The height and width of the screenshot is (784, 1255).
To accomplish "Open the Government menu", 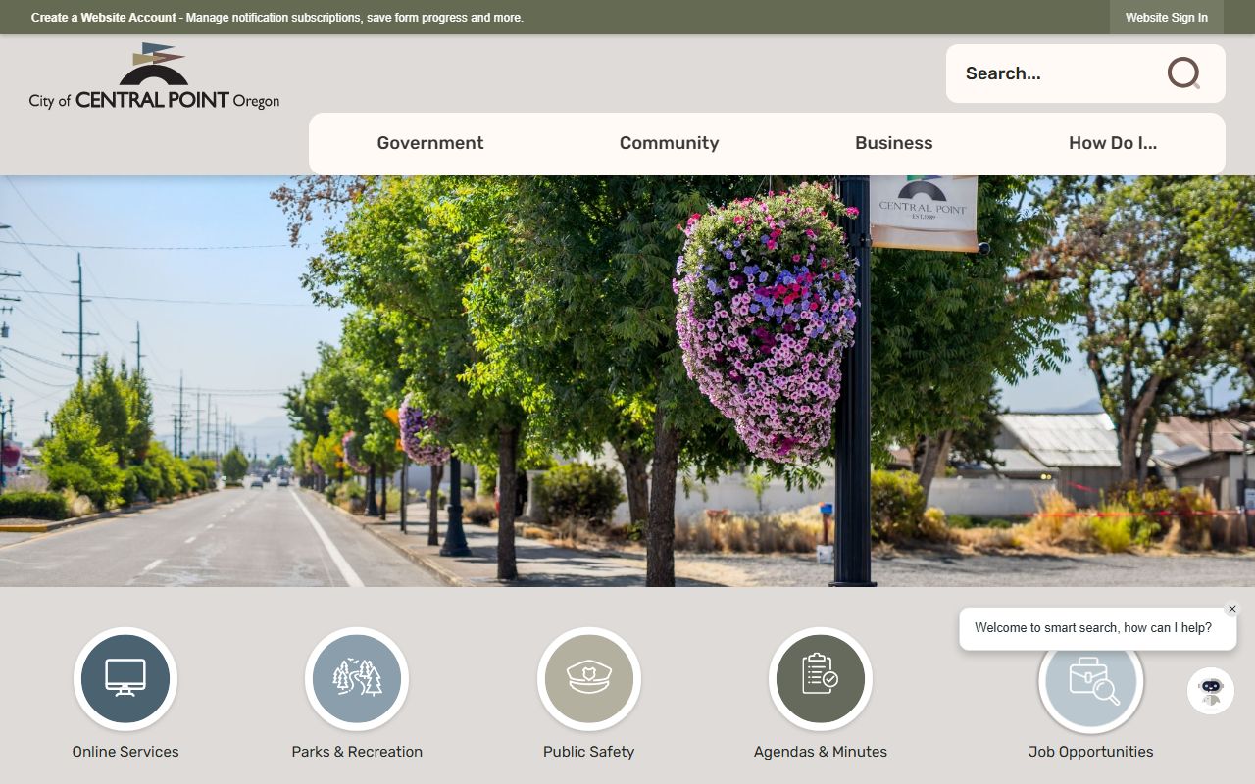I will point(430,143).
